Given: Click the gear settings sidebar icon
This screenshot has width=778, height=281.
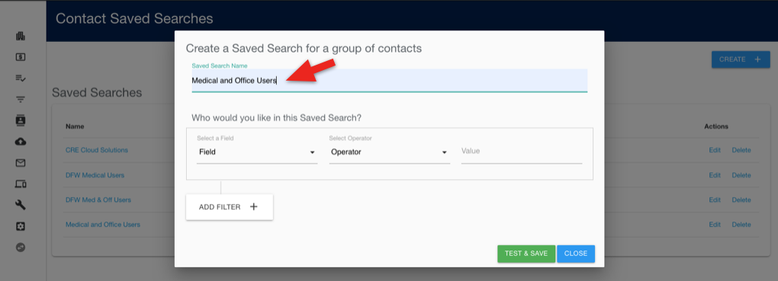Looking at the screenshot, I should click(x=21, y=226).
